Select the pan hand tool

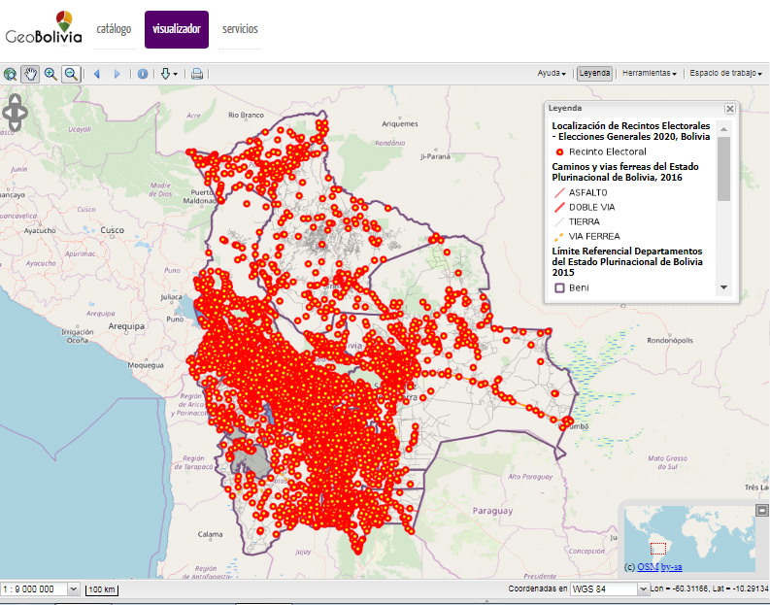pos(30,74)
